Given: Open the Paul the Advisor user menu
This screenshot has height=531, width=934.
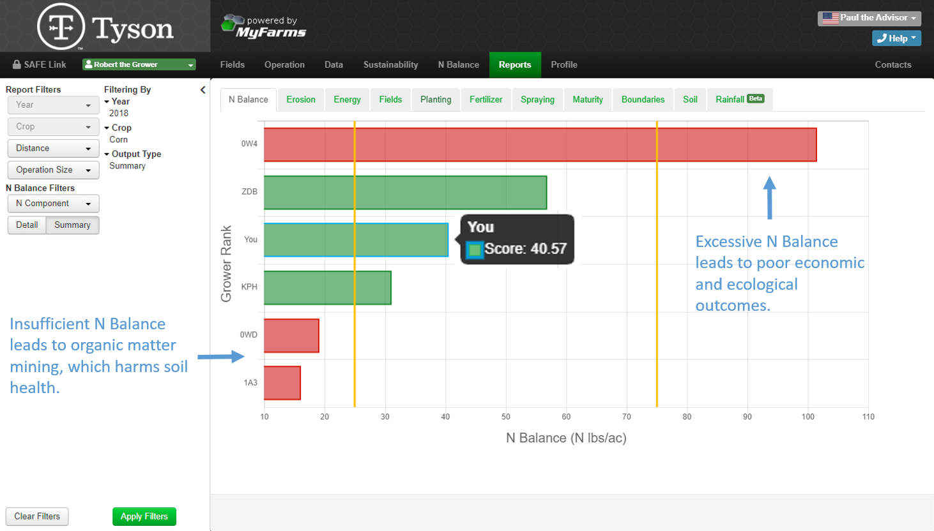Looking at the screenshot, I should pyautogui.click(x=869, y=18).
